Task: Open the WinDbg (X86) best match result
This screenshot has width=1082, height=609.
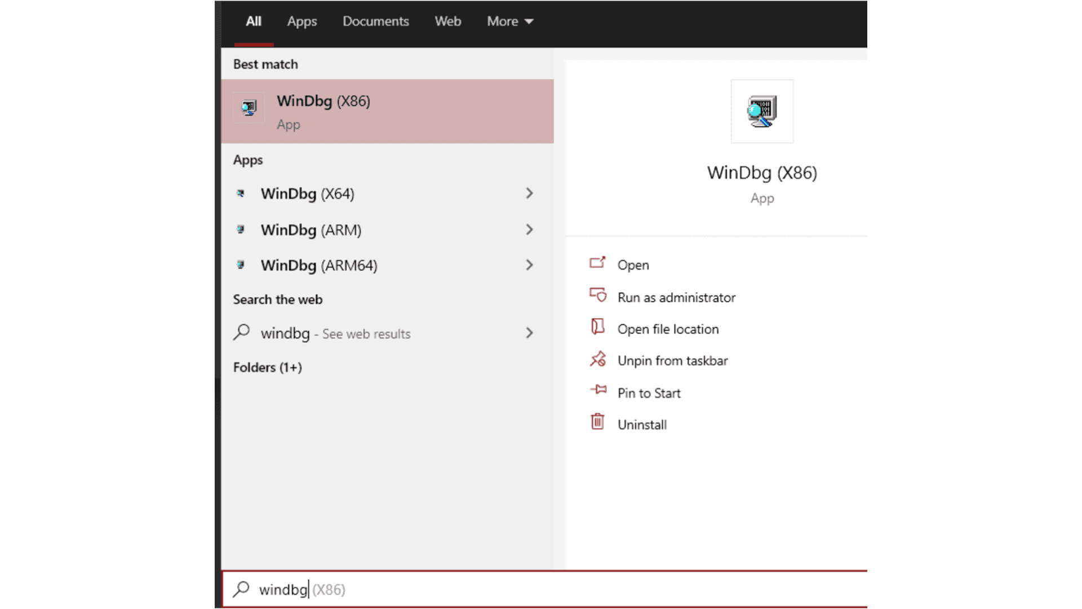Action: (x=388, y=111)
